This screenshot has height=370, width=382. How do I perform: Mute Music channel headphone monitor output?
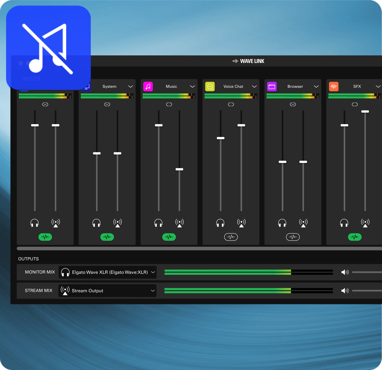click(x=158, y=223)
